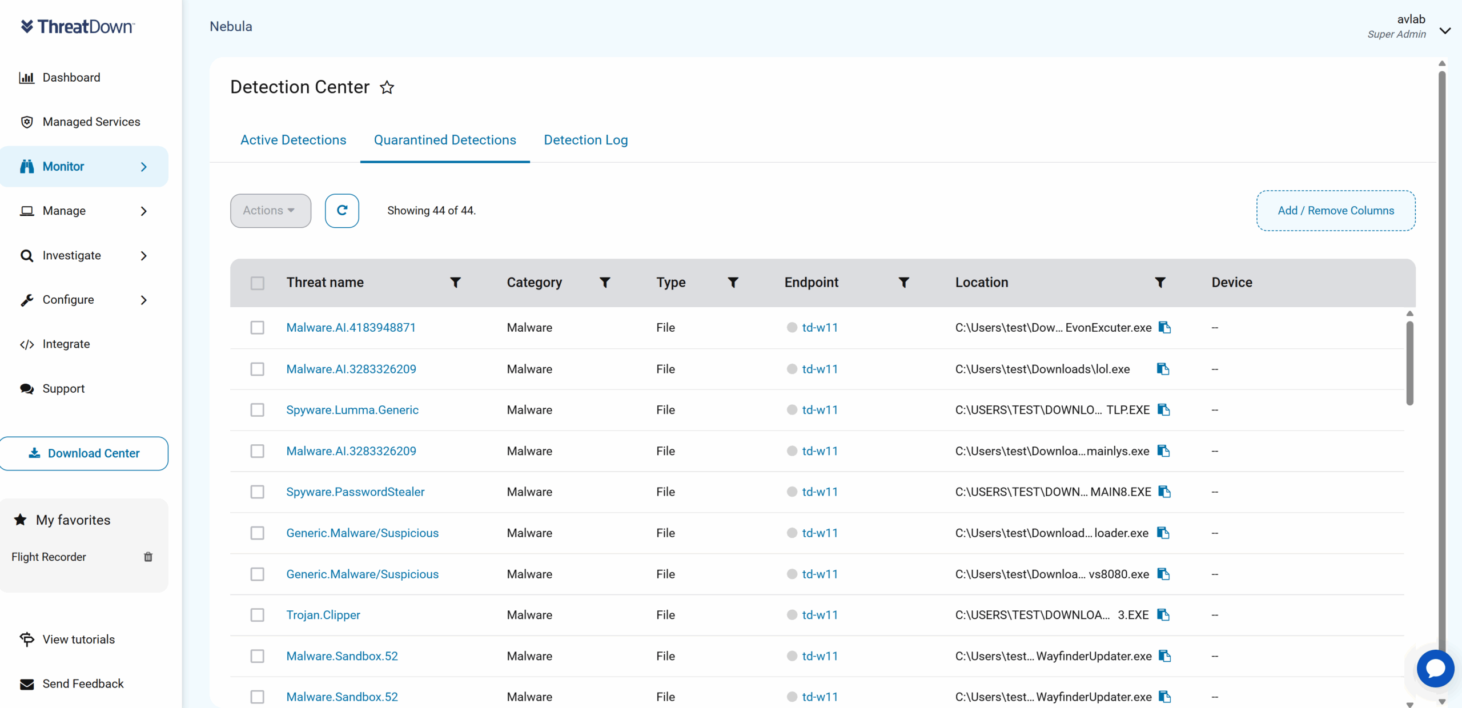Click Add / Remove Columns button
The height and width of the screenshot is (708, 1462).
tap(1335, 211)
